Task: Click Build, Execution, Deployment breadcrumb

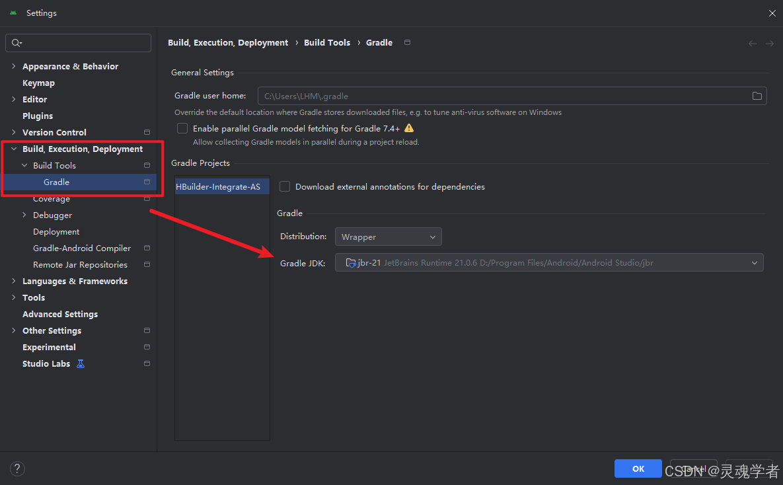Action: click(x=228, y=42)
